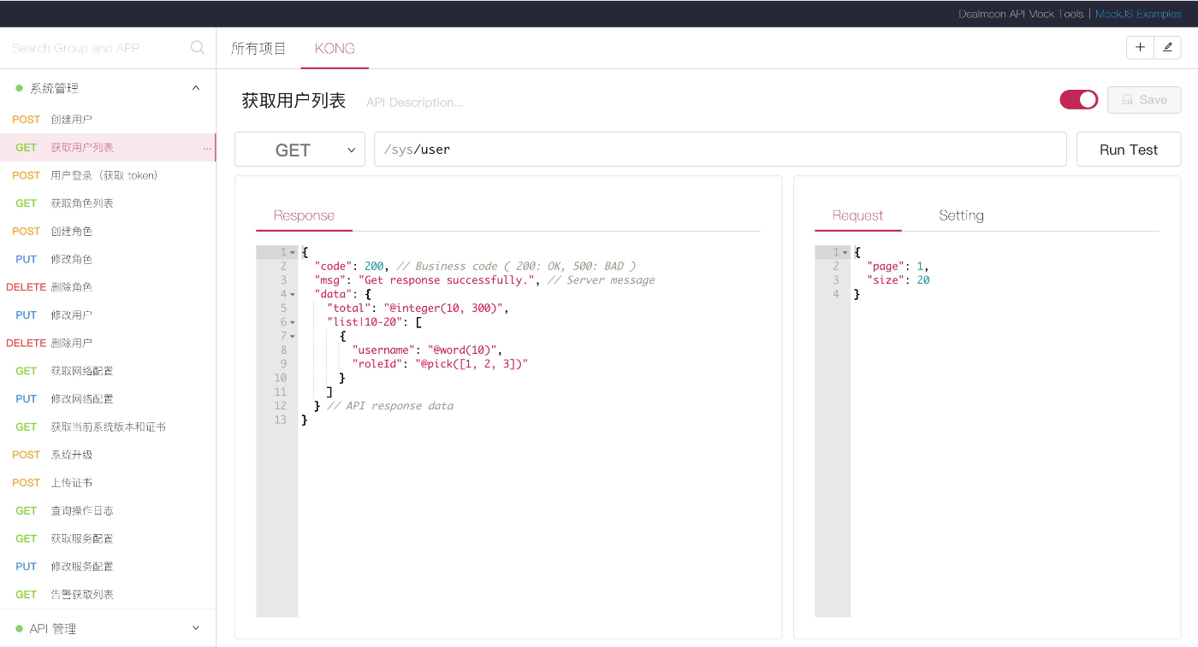Fold the object at line 7
Screen dimensions: 1198x647
(x=293, y=337)
